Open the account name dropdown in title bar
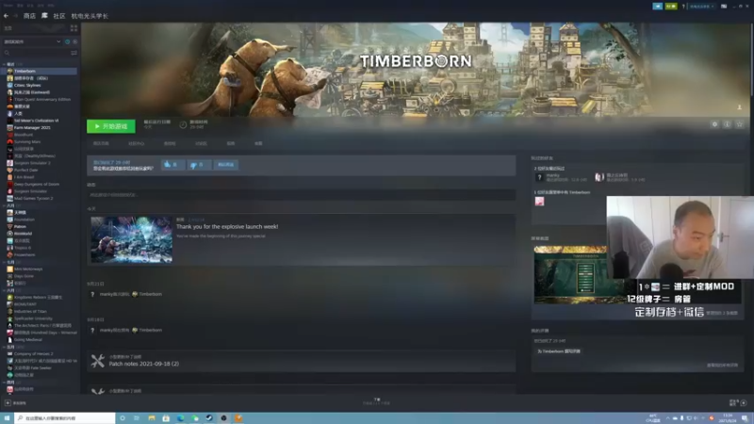Viewport: 754px width, 424px height. (702, 7)
